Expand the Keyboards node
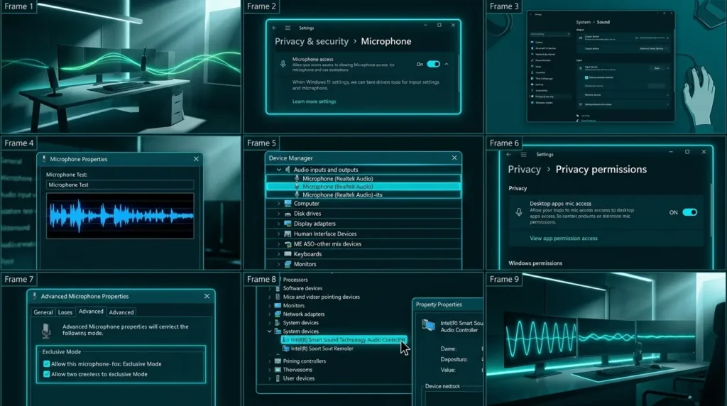The image size is (727, 406). point(278,254)
